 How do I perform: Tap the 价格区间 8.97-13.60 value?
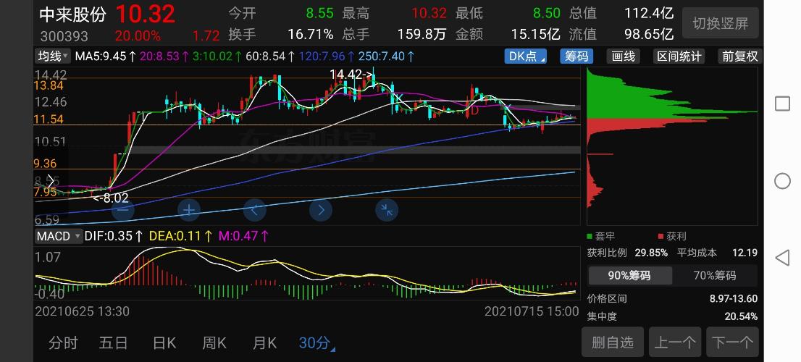click(x=734, y=299)
